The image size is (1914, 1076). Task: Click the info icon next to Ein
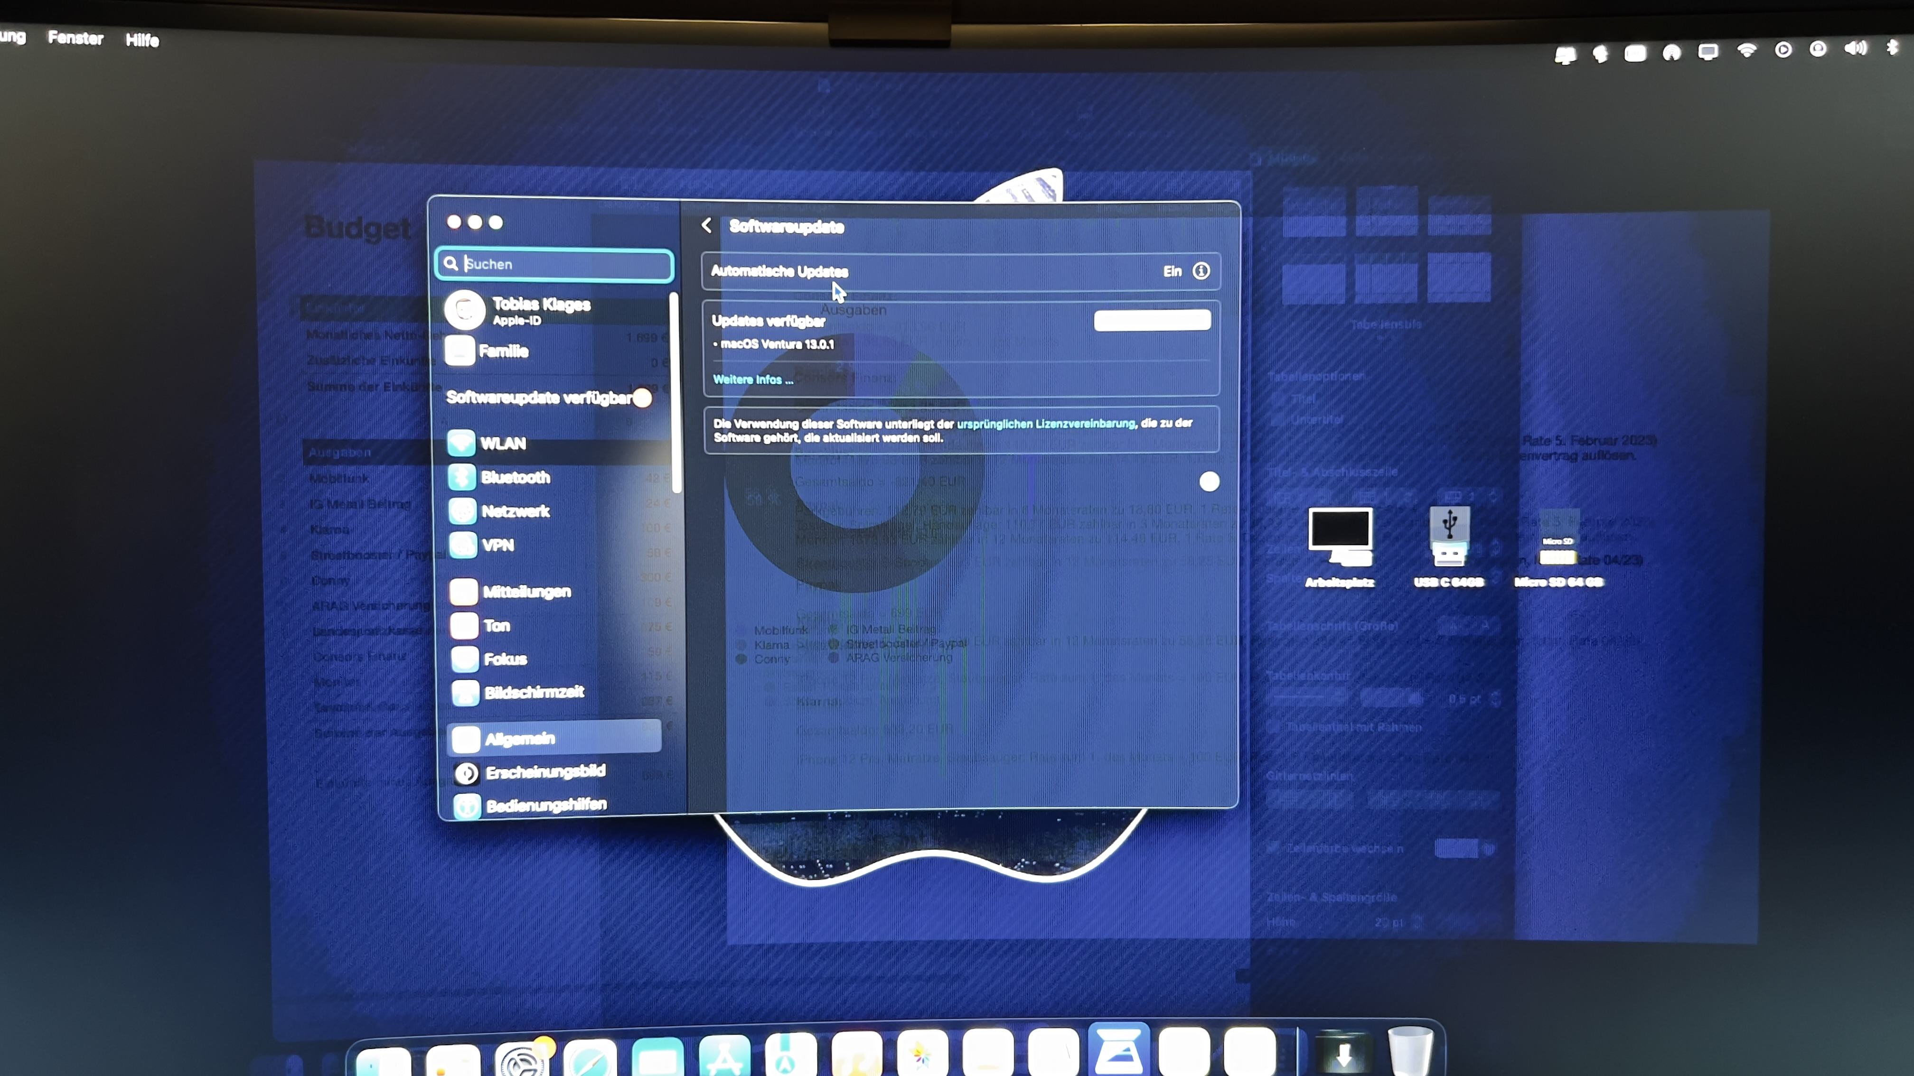tap(1201, 271)
